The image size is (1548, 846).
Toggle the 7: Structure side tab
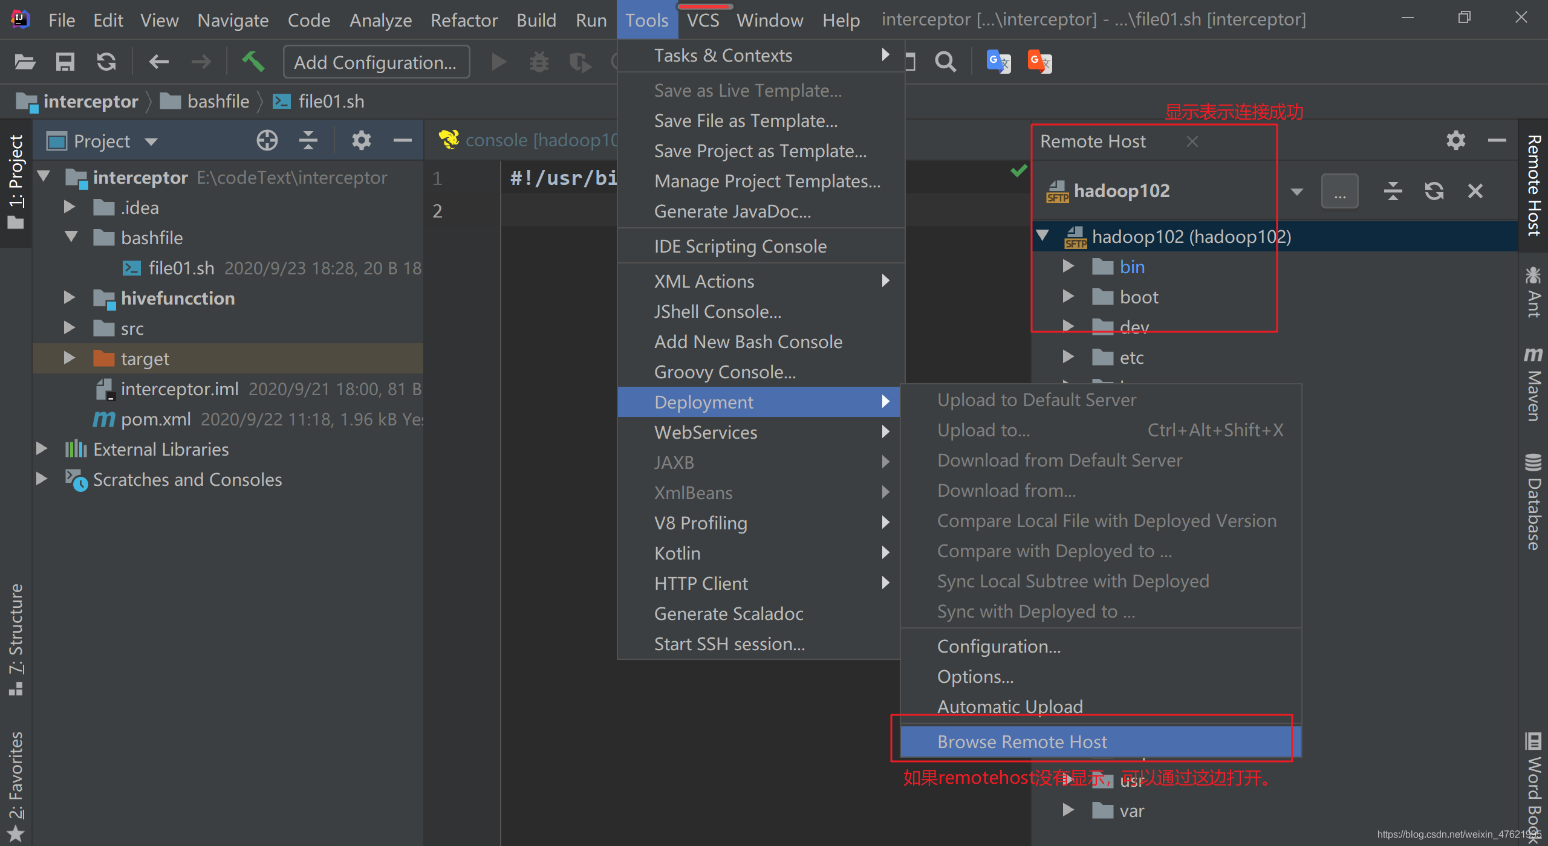[x=16, y=639]
